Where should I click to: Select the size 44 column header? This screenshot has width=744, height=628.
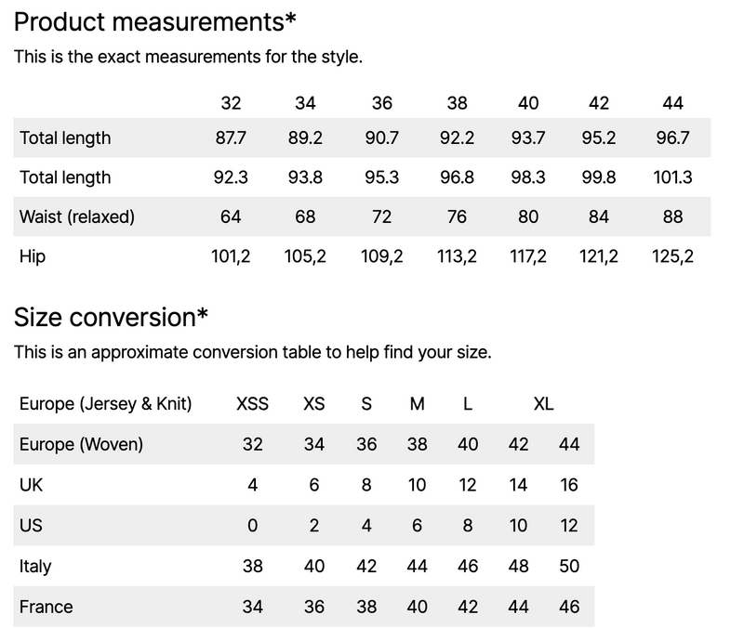672,103
